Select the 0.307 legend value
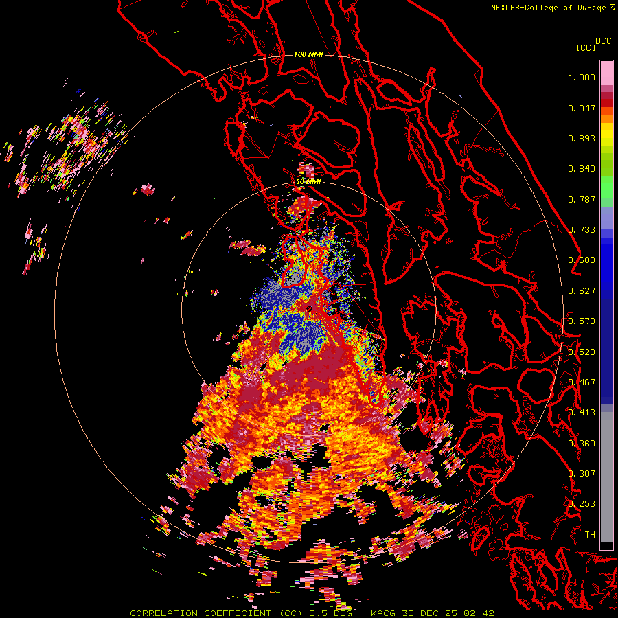618x618 pixels. point(582,474)
